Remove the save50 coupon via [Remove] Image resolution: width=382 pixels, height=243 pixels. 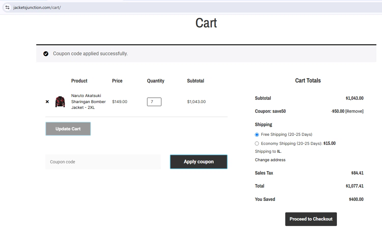354,111
